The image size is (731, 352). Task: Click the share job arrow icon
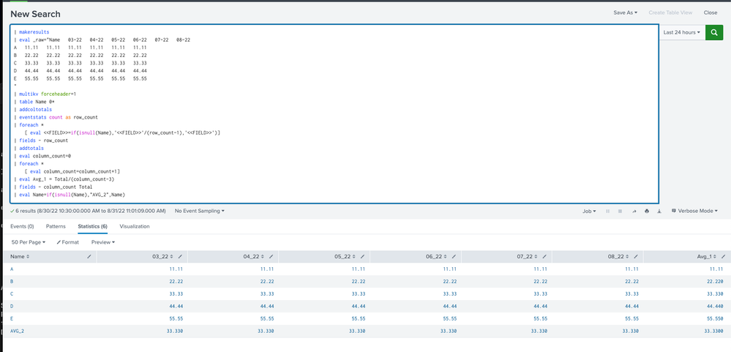(634, 211)
